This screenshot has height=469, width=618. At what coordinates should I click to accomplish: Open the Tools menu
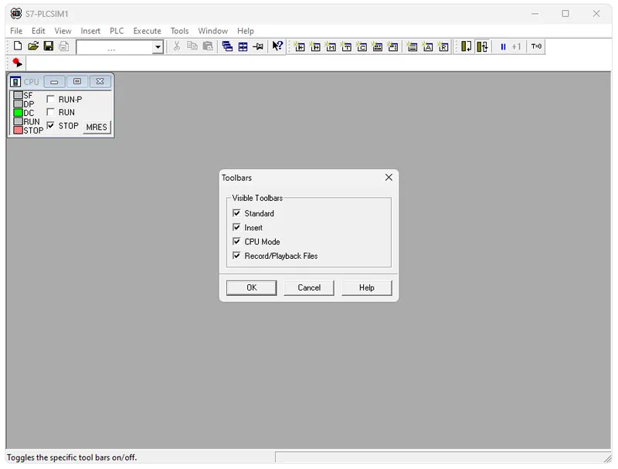[x=179, y=31]
